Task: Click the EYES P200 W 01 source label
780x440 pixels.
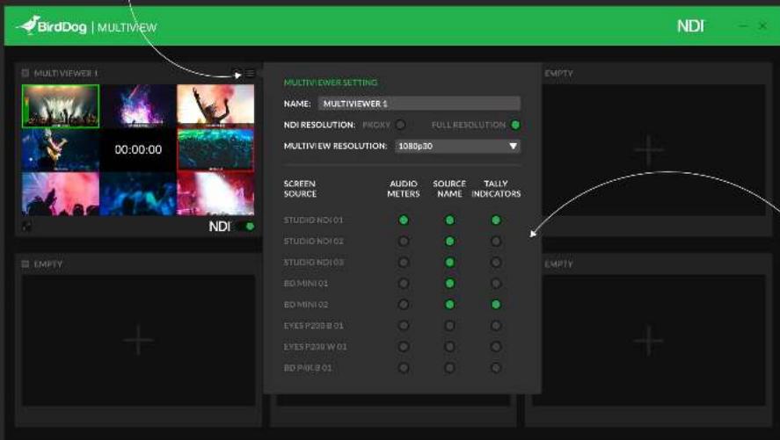Action: tap(315, 347)
